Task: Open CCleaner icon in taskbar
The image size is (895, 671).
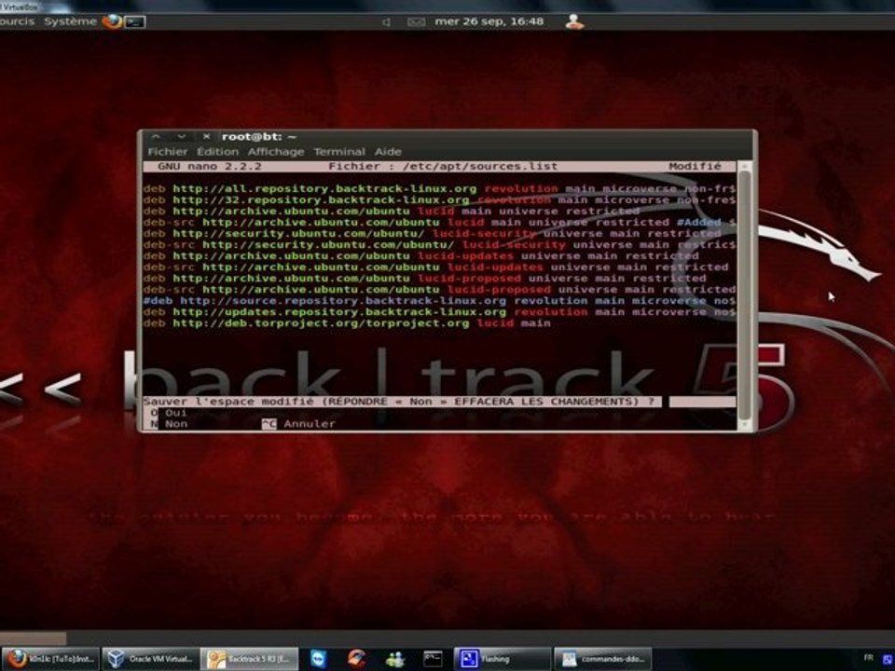Action: tap(357, 659)
